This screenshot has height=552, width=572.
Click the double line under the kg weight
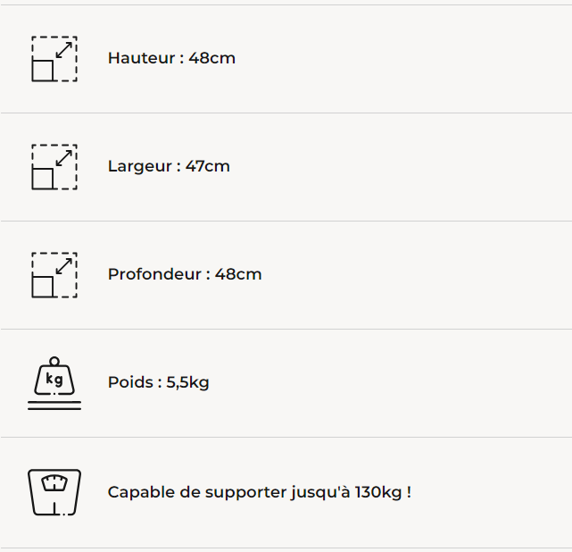click(x=54, y=406)
